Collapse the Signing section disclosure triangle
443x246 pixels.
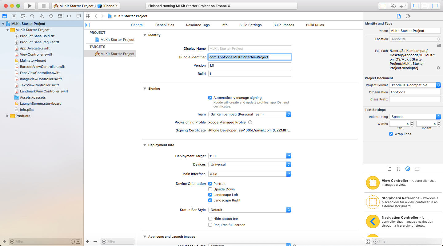(x=145, y=88)
